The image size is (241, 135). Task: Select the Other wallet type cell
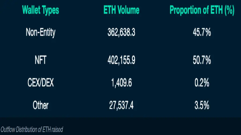(40, 106)
